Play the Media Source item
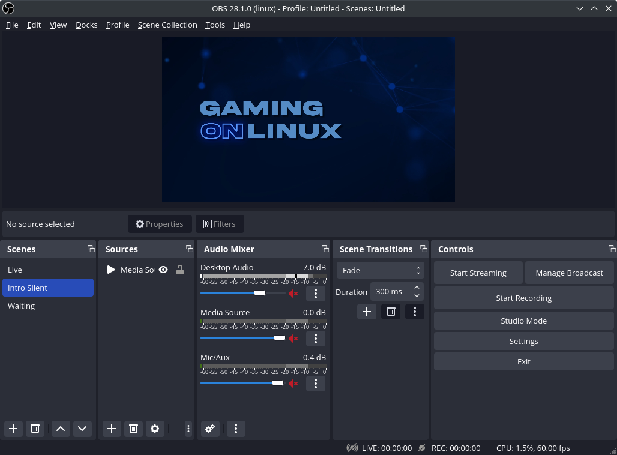 point(111,270)
